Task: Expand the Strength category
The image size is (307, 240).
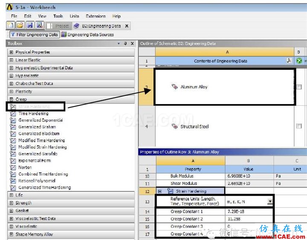Action: pos(12,203)
